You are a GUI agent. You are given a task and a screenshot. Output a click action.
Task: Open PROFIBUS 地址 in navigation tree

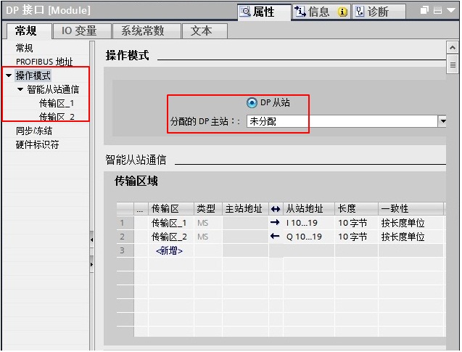coord(44,62)
